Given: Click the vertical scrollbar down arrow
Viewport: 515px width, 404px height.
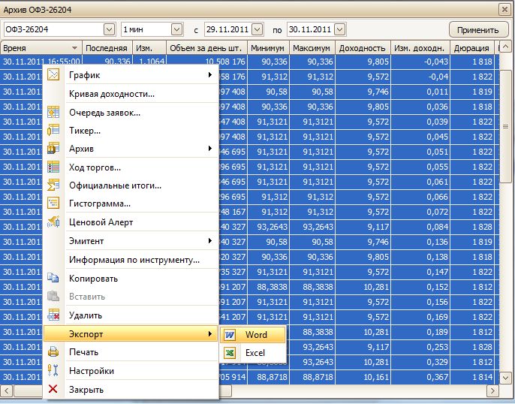Looking at the screenshot, I should pos(506,378).
